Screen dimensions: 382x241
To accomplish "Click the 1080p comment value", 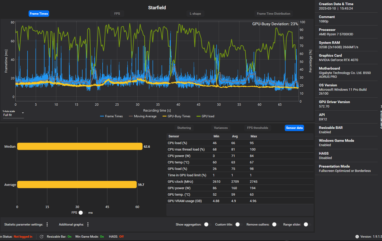I will pos(324,21).
